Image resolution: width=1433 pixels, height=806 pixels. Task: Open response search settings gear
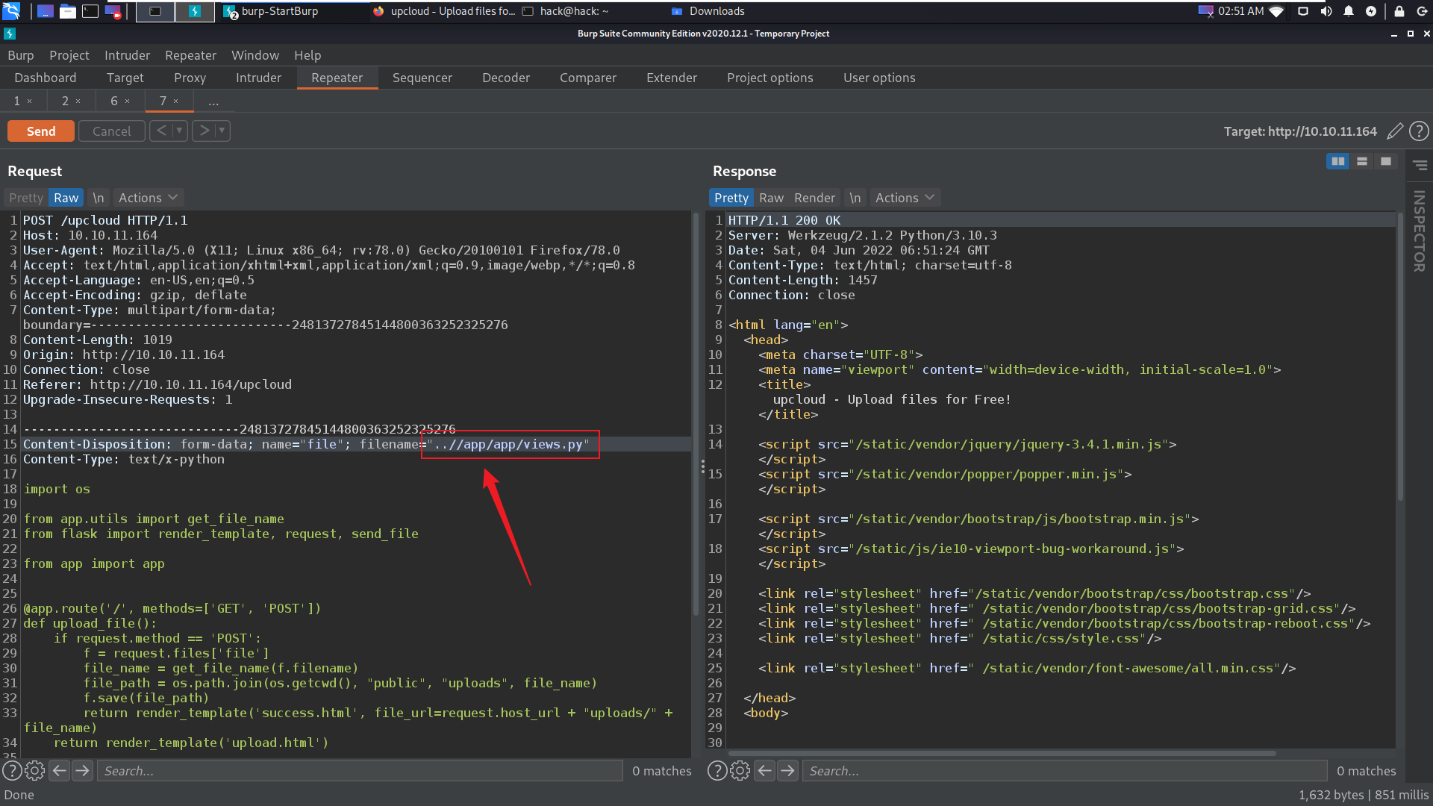[740, 771]
